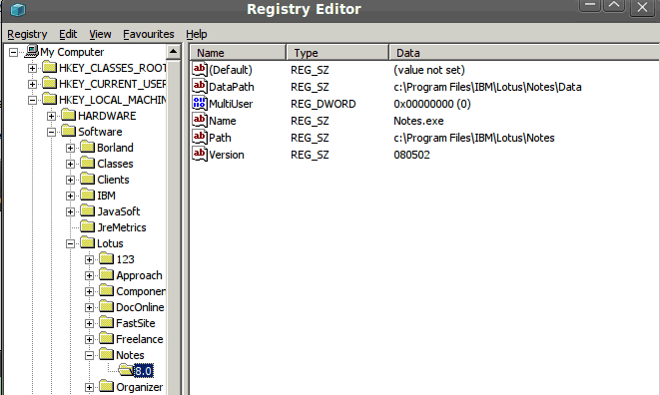Click the Approach folder icon

(x=107, y=275)
